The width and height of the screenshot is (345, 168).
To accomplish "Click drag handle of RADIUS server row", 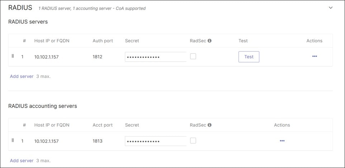I will click(x=13, y=56).
